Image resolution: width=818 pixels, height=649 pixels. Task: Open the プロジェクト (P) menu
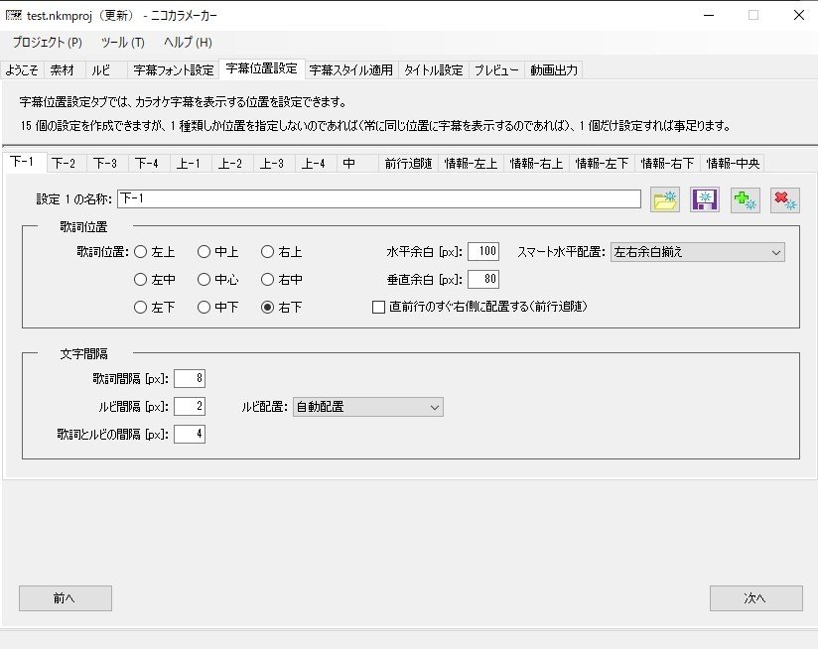[48, 43]
